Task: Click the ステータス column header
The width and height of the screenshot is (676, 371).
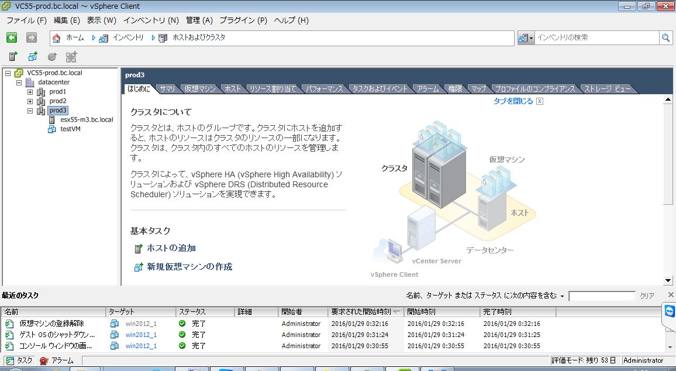Action: 205,311
